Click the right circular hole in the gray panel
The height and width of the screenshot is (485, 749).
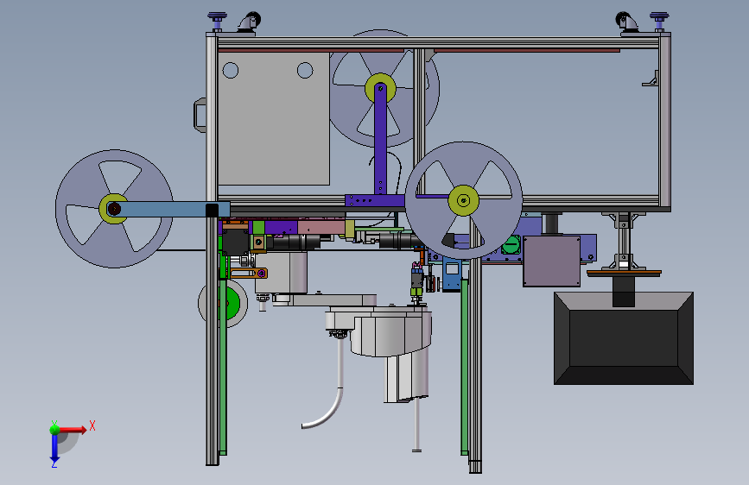click(305, 70)
